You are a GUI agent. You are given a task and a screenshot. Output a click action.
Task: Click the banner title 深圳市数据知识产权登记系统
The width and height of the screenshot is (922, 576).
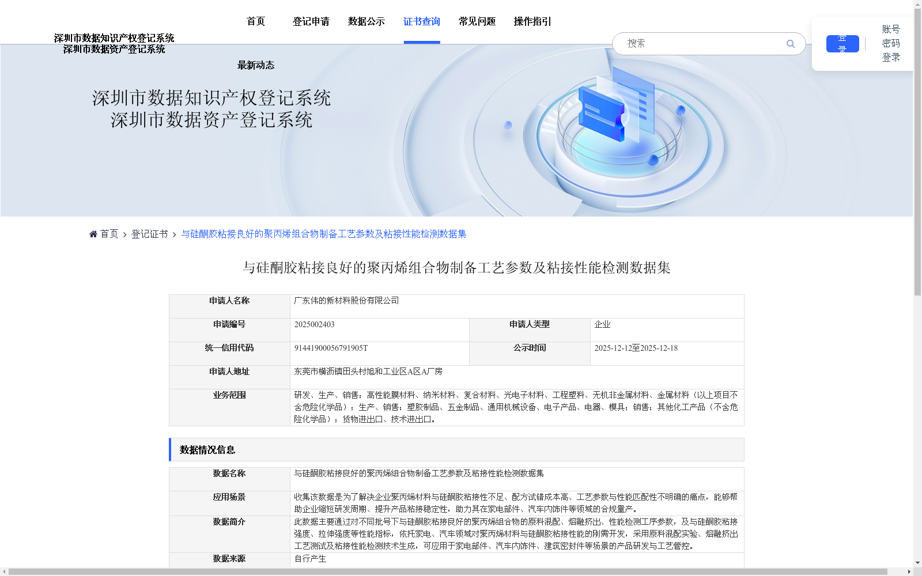[211, 98]
